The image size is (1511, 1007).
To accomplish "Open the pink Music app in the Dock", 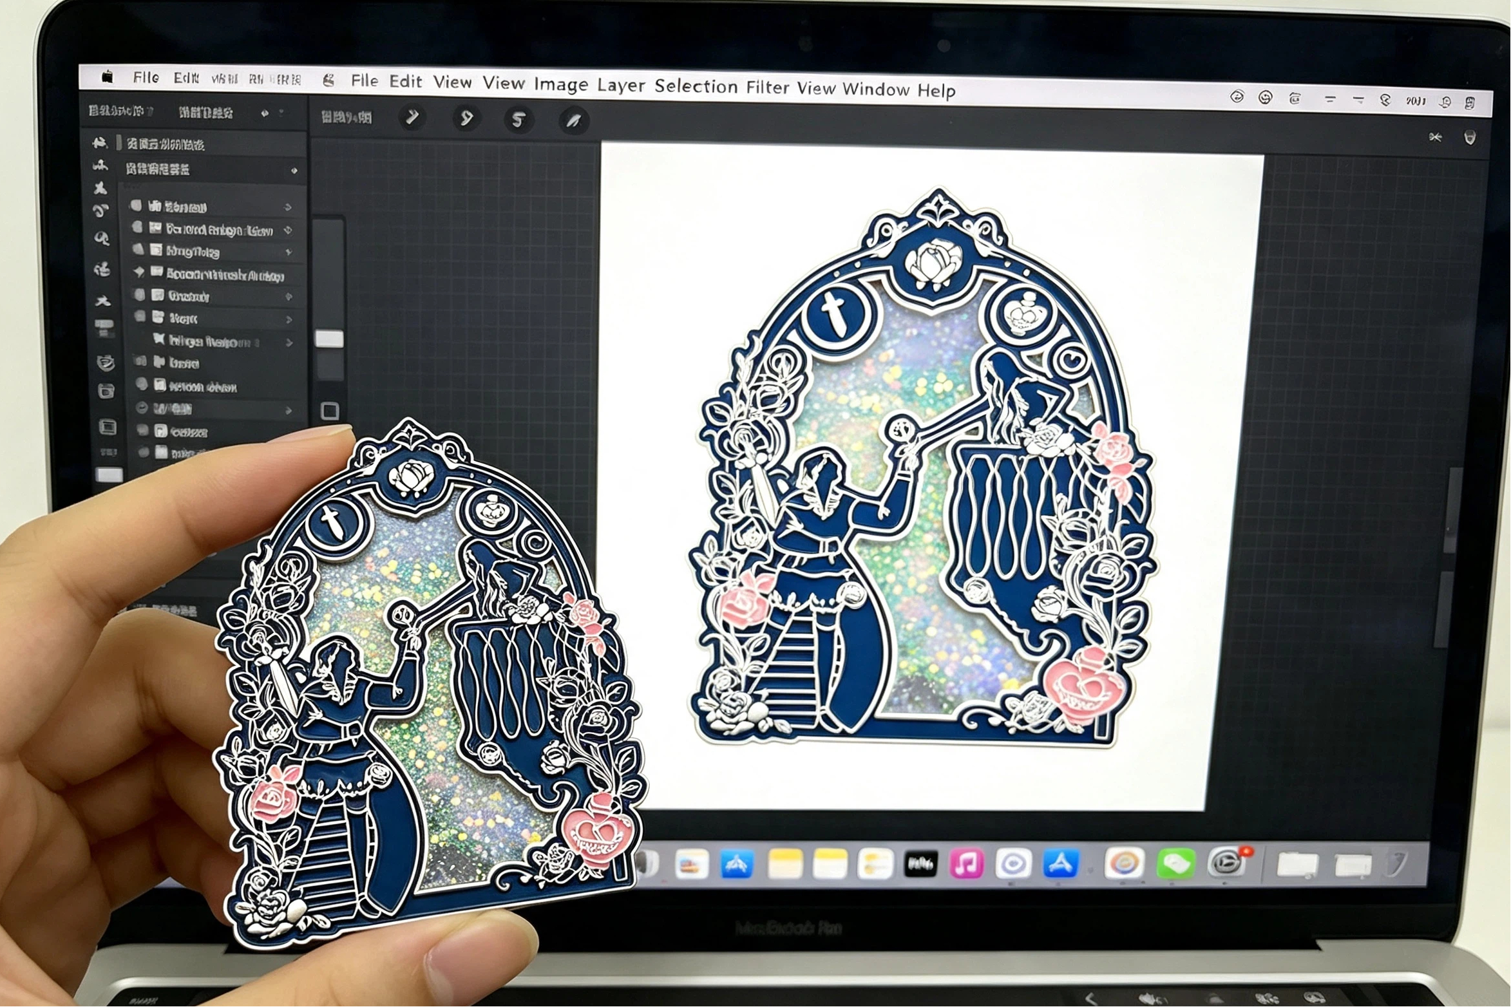I will click(x=966, y=863).
